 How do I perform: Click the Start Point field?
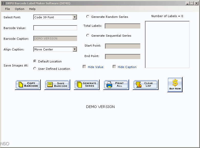(123, 46)
